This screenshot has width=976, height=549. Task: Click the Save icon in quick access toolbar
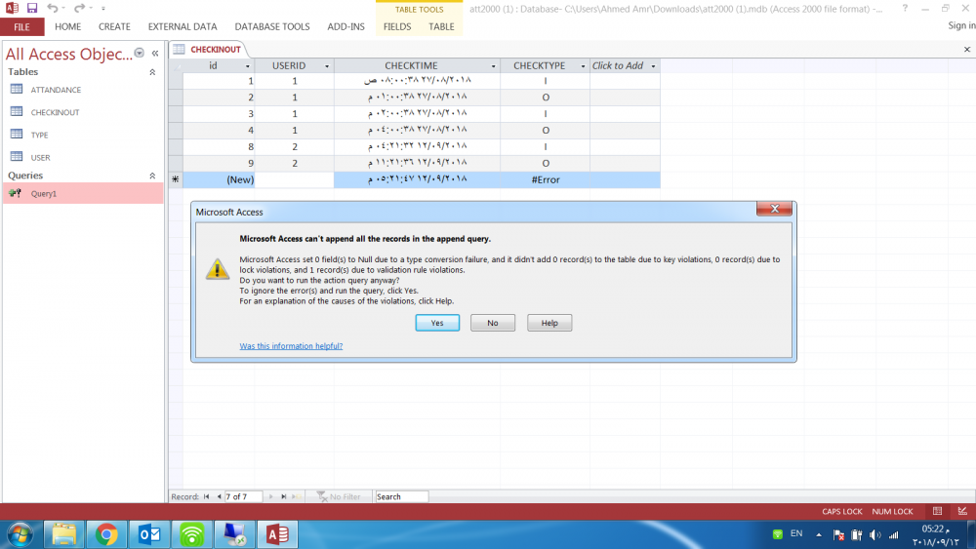pyautogui.click(x=32, y=8)
